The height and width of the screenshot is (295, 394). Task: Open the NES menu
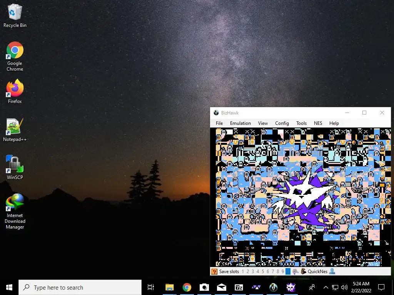click(318, 123)
